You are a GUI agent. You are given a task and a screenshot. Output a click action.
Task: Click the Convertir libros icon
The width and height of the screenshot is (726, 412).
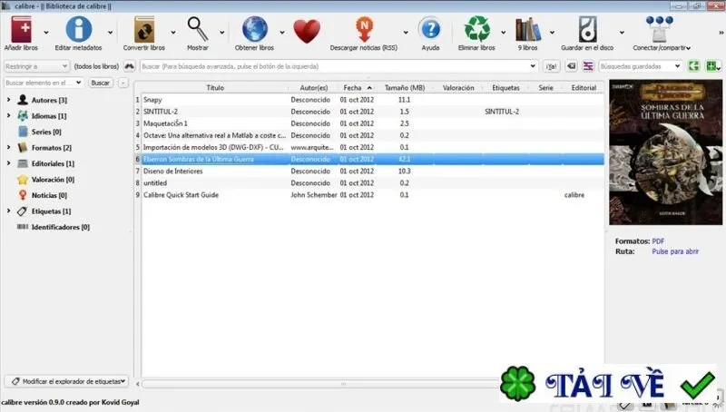coord(144,30)
